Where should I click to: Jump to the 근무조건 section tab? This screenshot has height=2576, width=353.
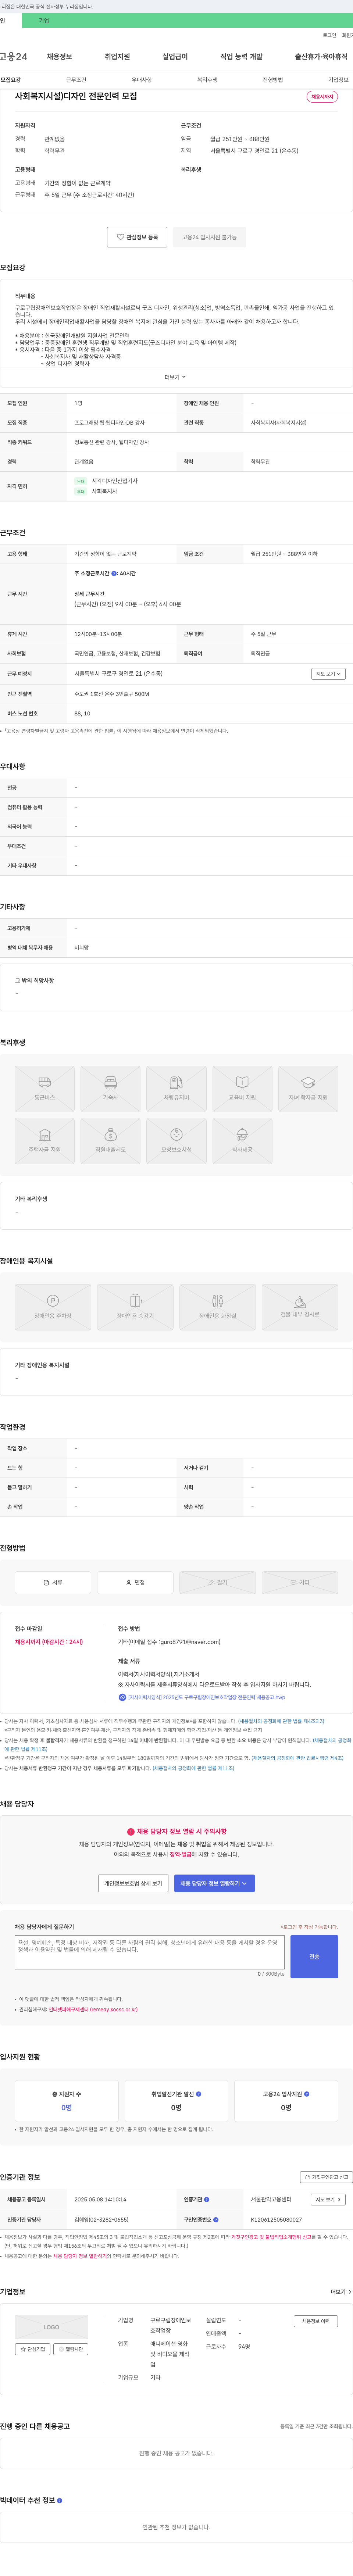pyautogui.click(x=76, y=80)
